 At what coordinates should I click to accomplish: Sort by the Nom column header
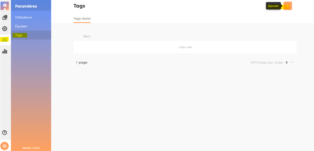[x=87, y=36]
